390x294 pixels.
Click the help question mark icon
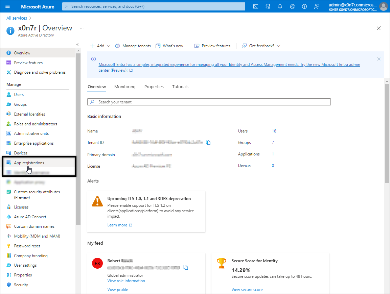304,6
